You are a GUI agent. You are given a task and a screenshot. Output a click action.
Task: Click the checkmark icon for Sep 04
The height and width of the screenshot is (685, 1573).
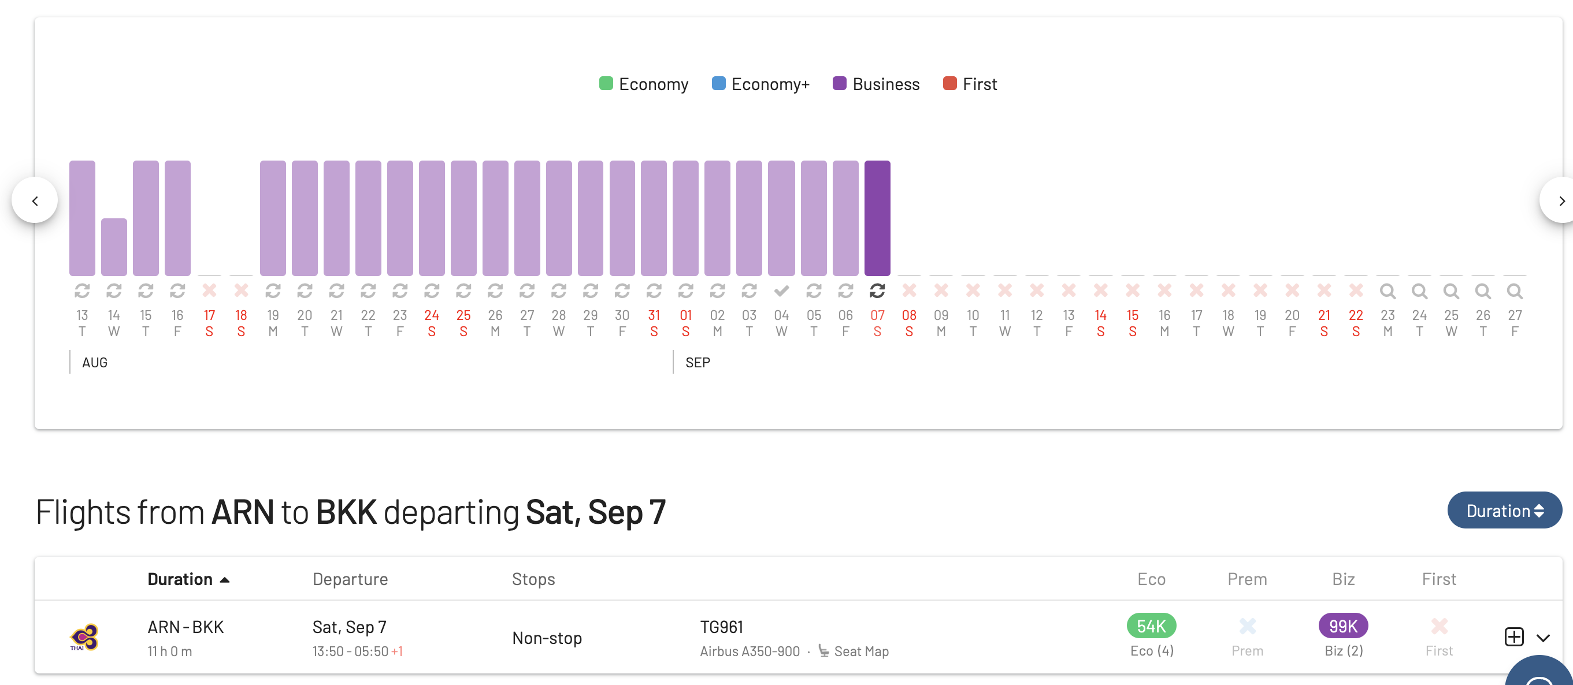point(781,291)
